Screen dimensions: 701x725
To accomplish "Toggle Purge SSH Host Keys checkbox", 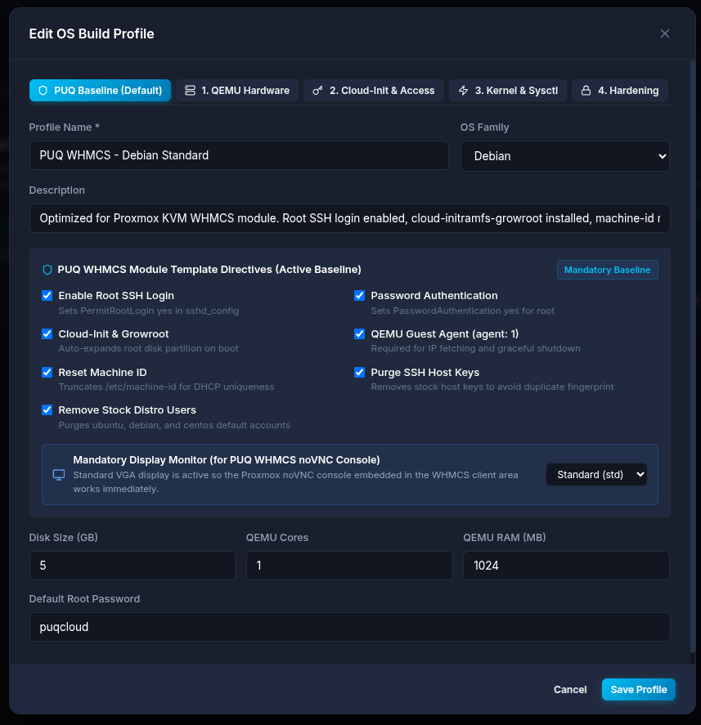I will pos(360,372).
